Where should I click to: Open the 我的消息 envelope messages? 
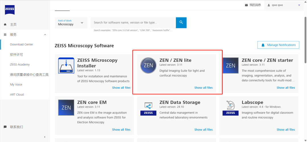click(x=253, y=5)
